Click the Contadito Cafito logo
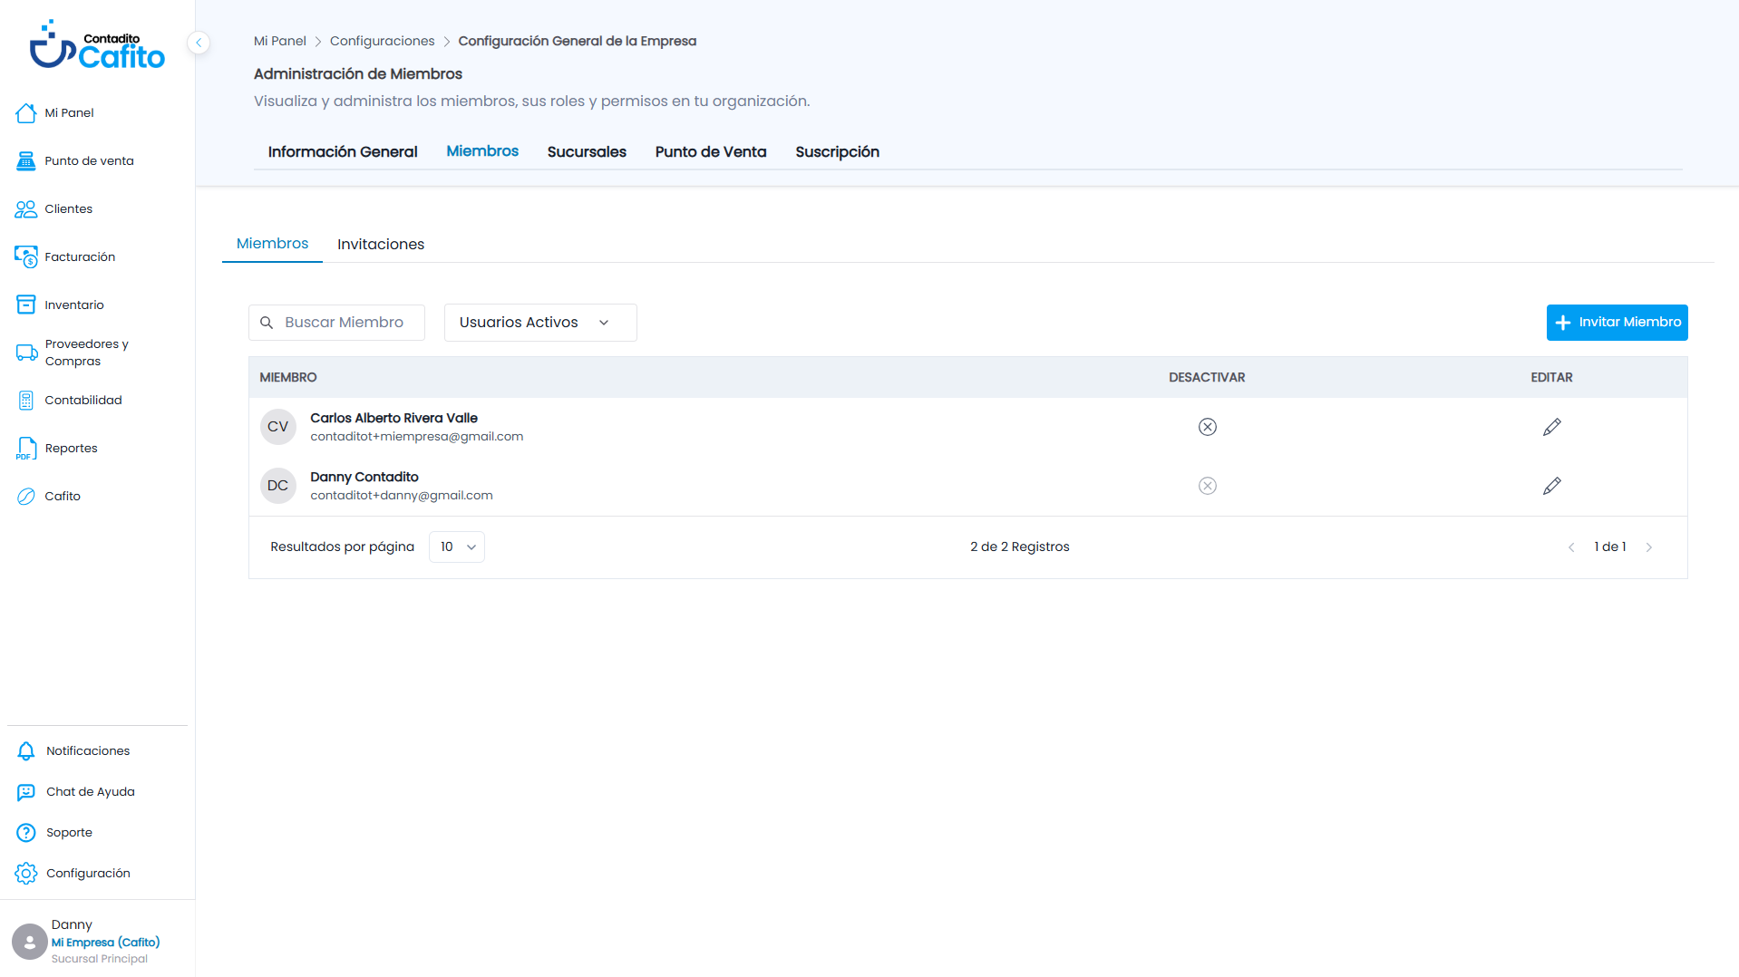This screenshot has width=1739, height=977. pos(97,45)
